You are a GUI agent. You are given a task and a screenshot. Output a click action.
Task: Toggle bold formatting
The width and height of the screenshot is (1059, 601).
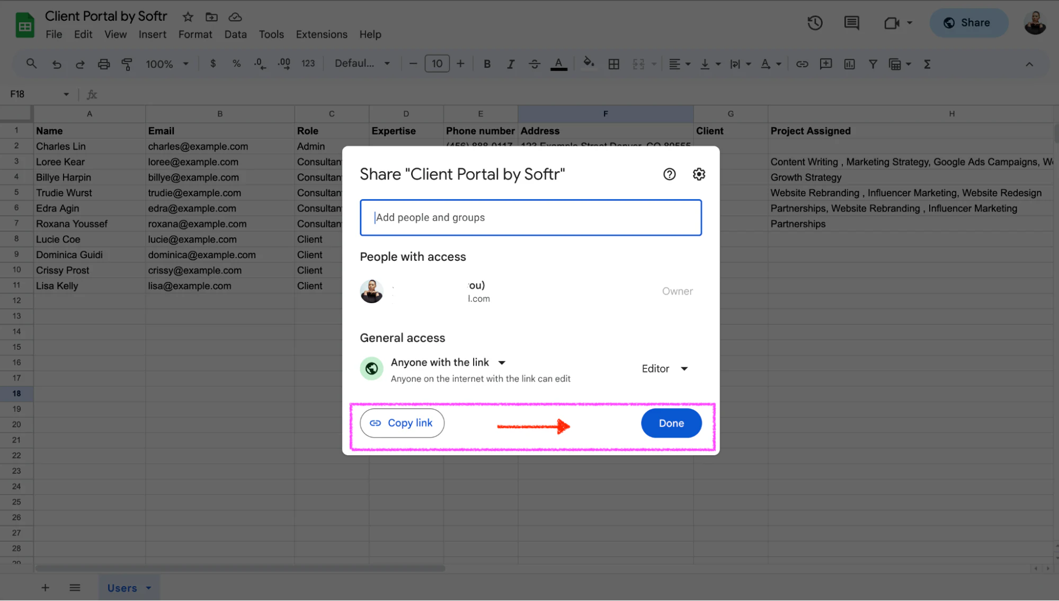click(x=487, y=64)
